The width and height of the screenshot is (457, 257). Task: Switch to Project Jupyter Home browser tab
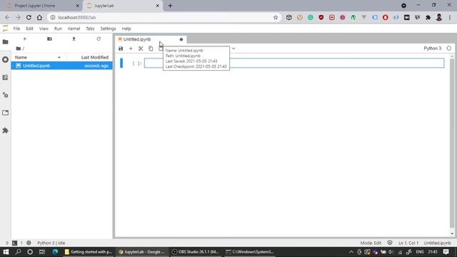[x=42, y=6]
